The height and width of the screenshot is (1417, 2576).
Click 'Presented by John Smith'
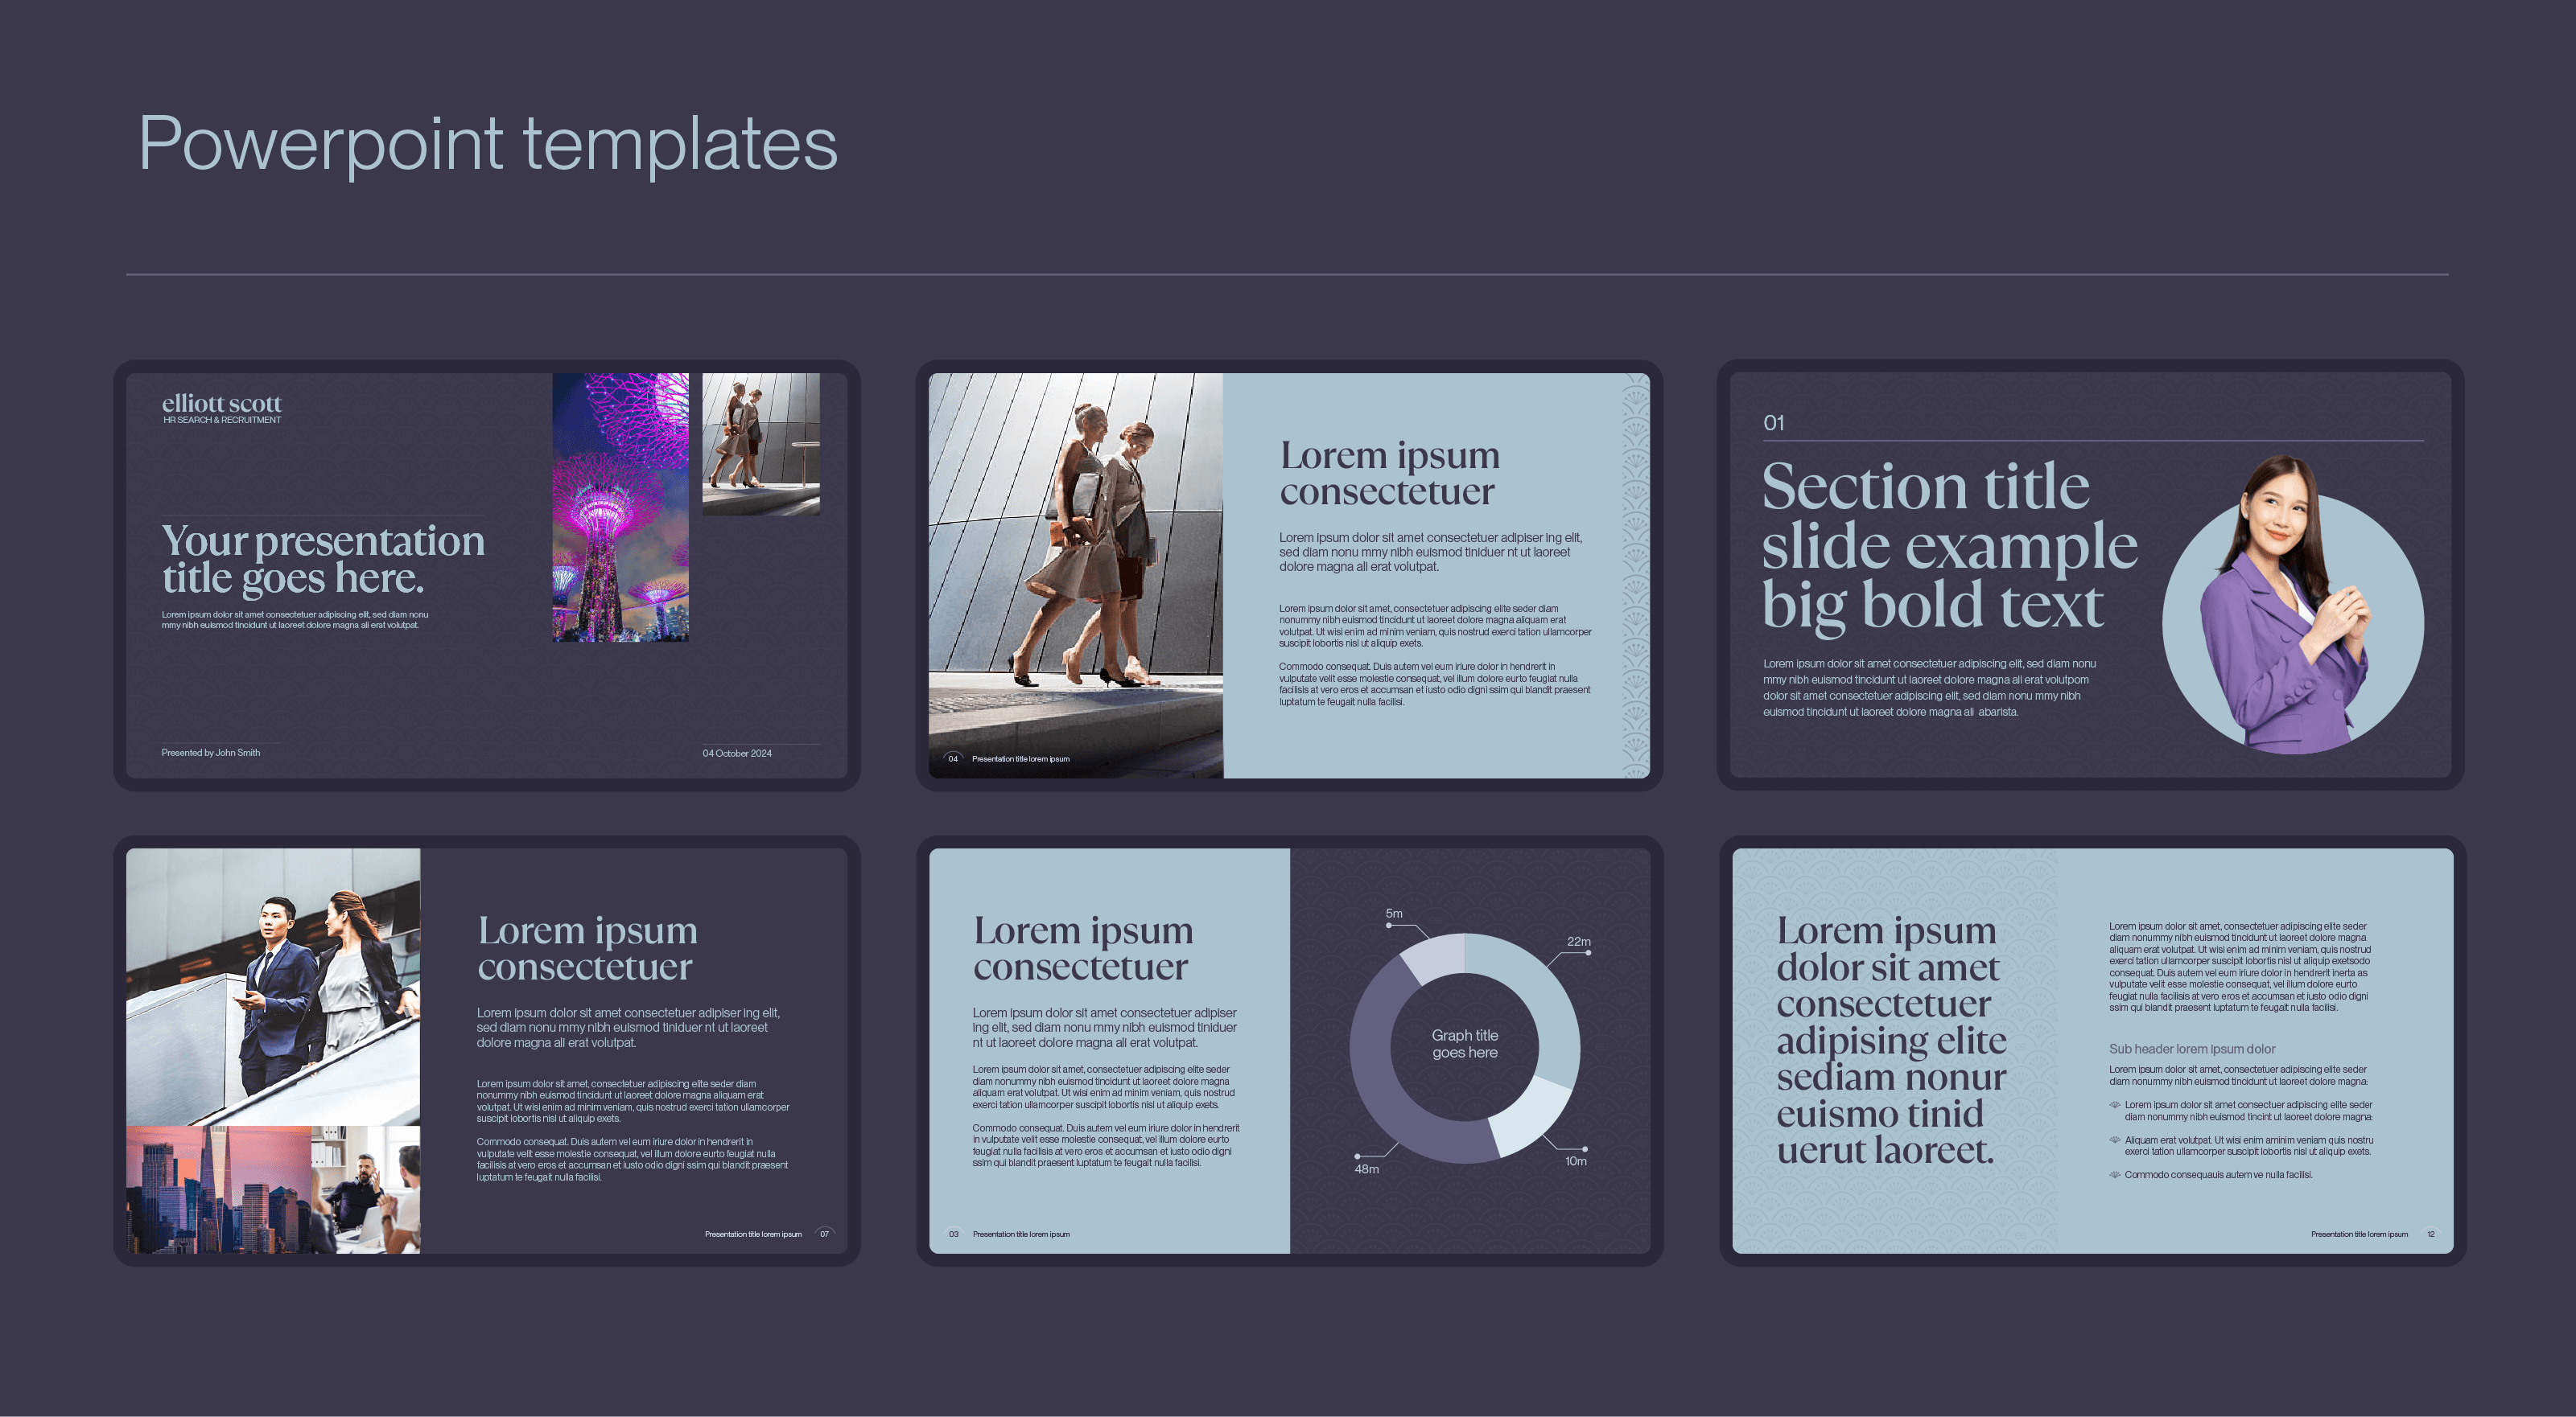210,753
